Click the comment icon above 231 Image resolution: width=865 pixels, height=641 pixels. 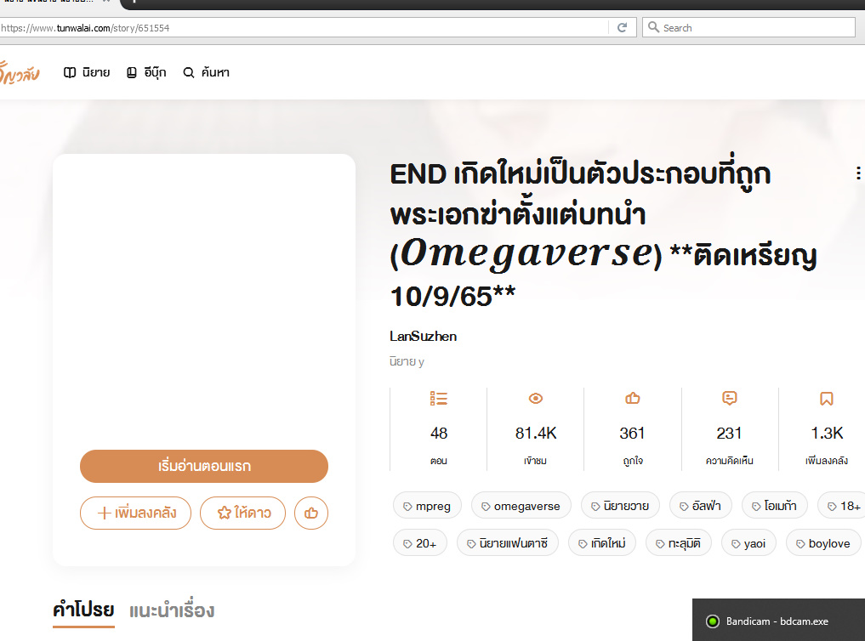point(729,398)
